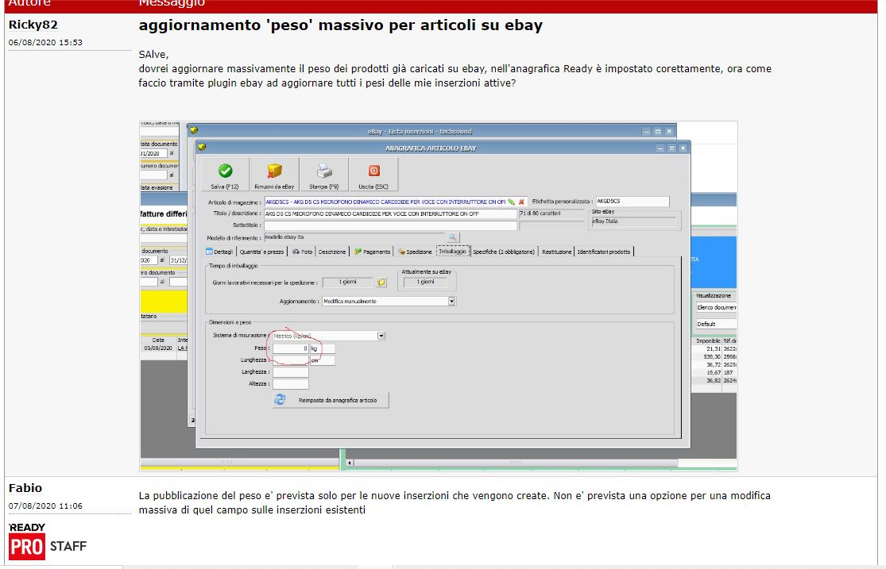Select the Imballaggio tab
The height and width of the screenshot is (569, 886).
[453, 252]
